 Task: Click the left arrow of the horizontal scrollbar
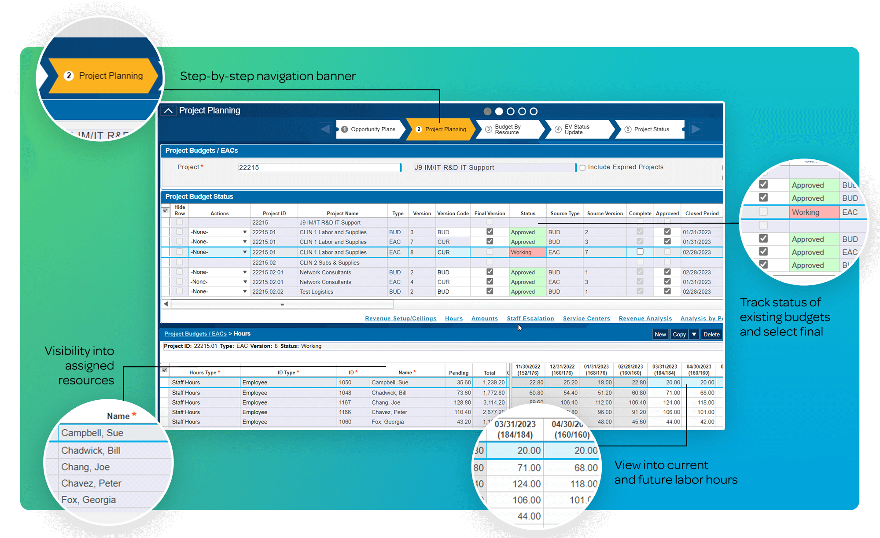pos(166,303)
